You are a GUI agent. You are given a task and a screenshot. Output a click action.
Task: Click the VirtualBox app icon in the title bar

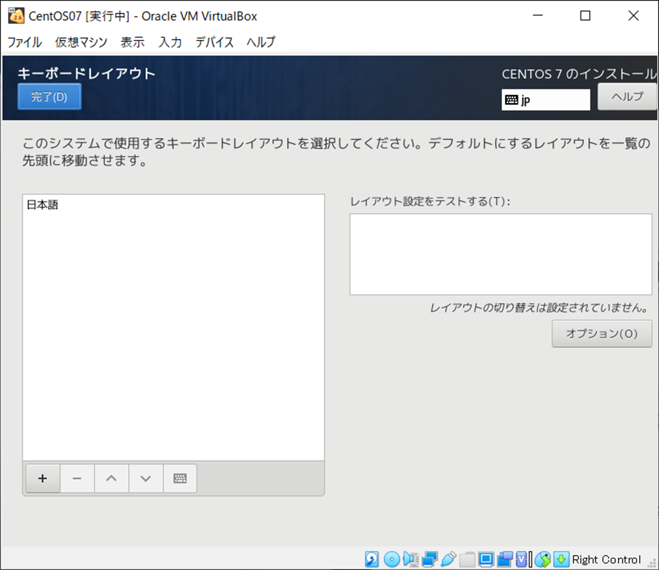click(16, 16)
